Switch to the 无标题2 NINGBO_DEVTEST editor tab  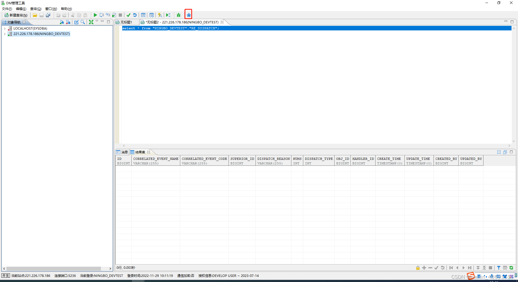coord(182,22)
